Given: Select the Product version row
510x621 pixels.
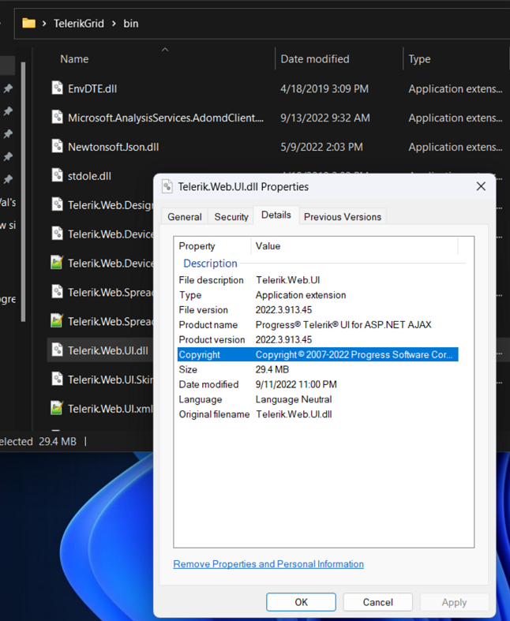Looking at the screenshot, I should click(318, 339).
